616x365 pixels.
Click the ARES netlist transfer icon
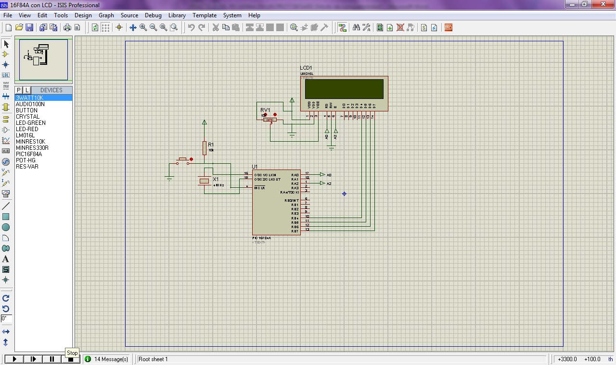[449, 28]
